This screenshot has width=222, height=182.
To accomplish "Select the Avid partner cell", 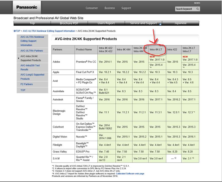I will (63, 81).
